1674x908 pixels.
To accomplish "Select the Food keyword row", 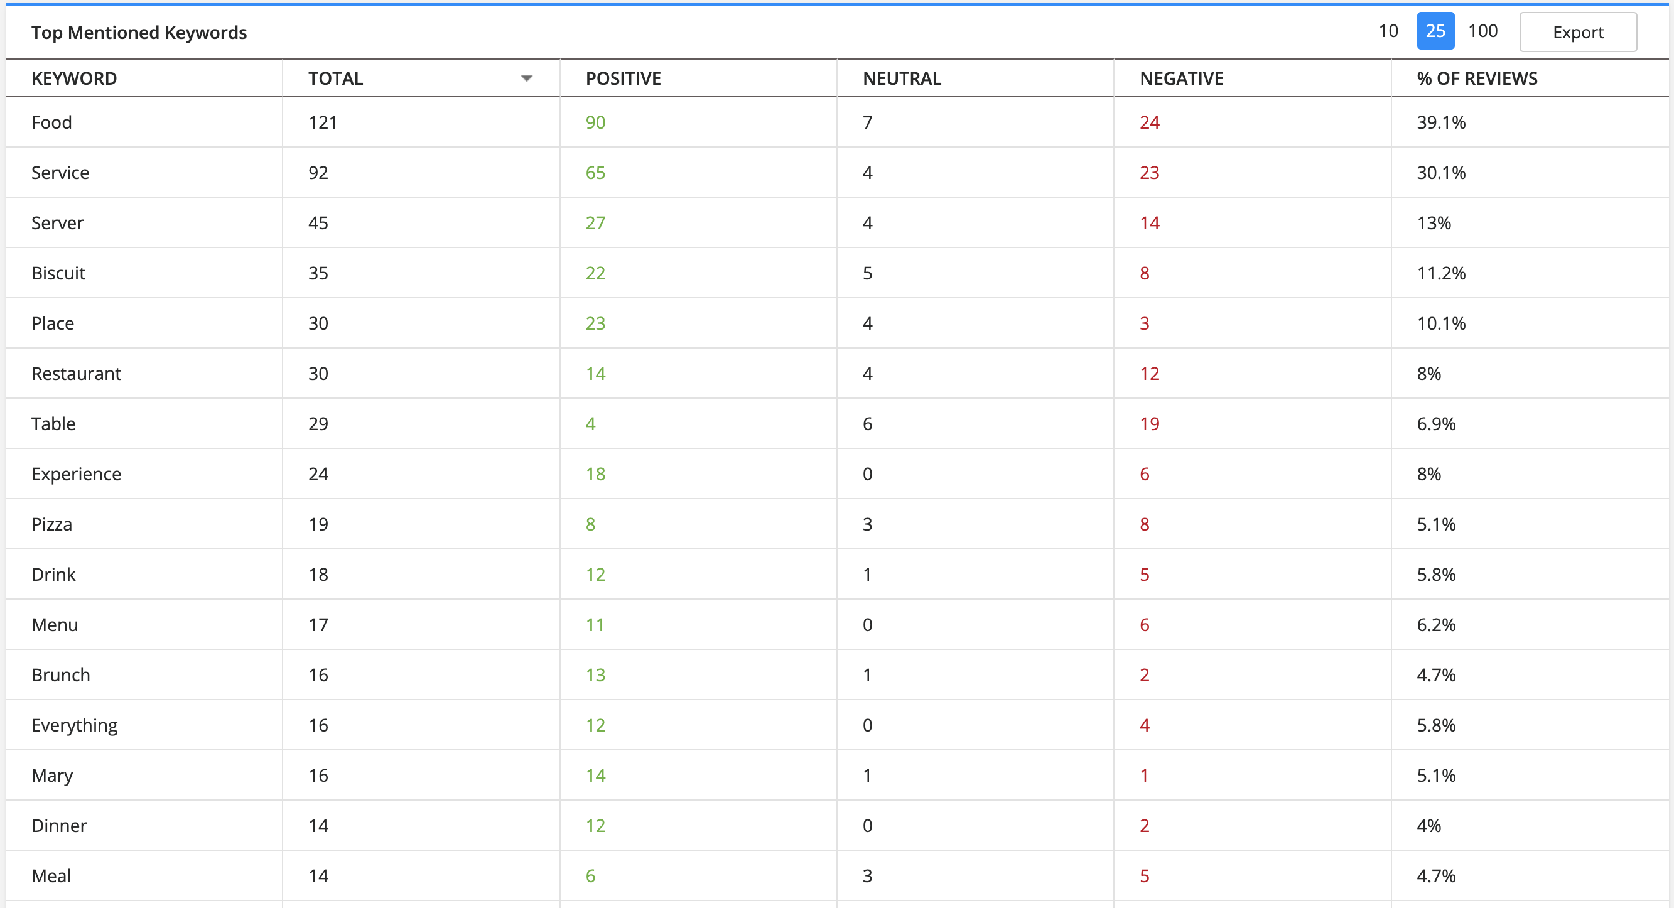I will tap(837, 122).
